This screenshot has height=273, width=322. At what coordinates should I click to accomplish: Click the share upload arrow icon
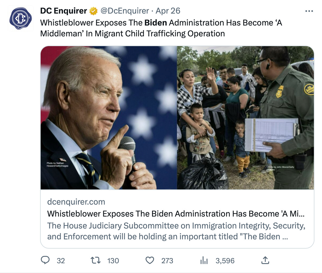(265, 261)
